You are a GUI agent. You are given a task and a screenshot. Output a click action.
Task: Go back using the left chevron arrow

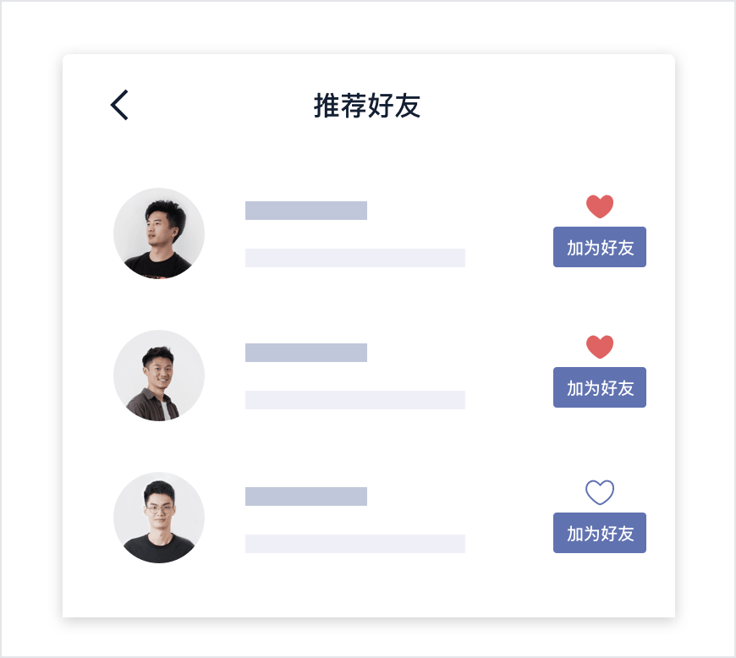click(119, 105)
